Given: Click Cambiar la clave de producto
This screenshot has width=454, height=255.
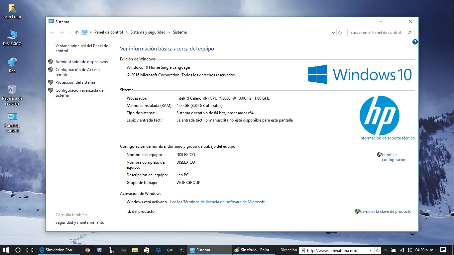Looking at the screenshot, I should click(x=386, y=212).
